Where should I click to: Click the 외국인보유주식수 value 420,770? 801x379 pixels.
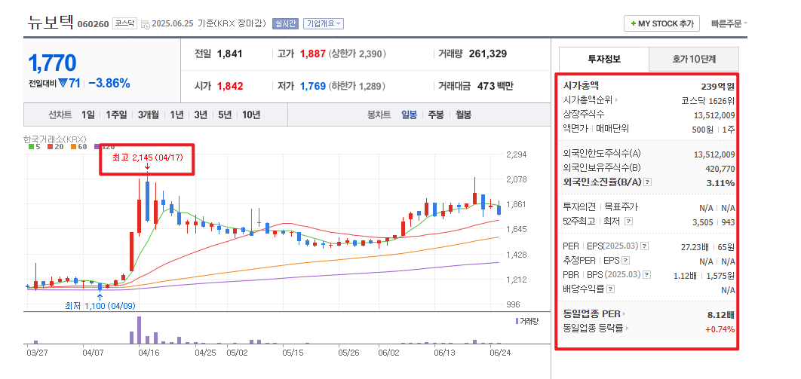720,168
